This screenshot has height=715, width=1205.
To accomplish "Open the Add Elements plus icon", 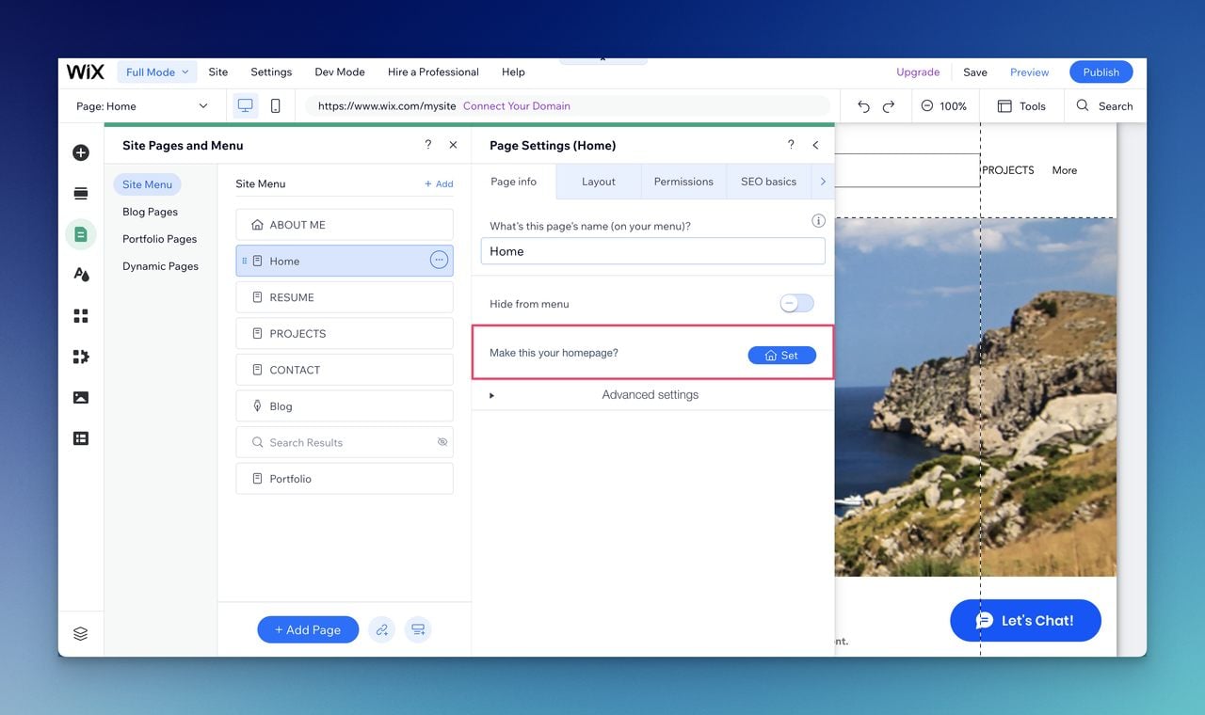I will (x=81, y=152).
